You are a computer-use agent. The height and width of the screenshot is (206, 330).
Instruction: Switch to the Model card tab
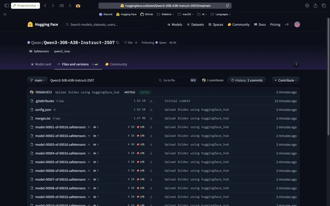pos(40,64)
